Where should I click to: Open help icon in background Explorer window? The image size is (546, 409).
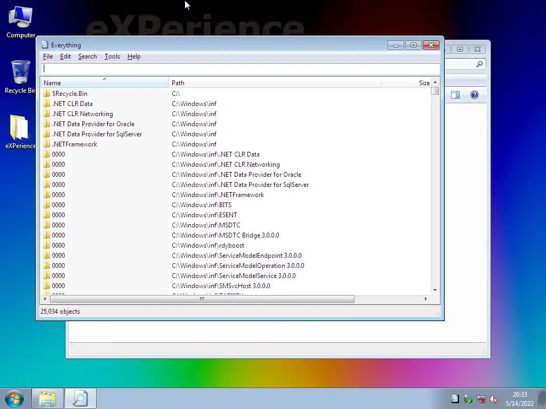(474, 95)
